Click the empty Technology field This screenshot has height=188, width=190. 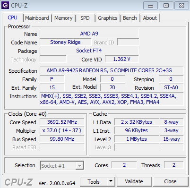pyautogui.click(x=53, y=59)
